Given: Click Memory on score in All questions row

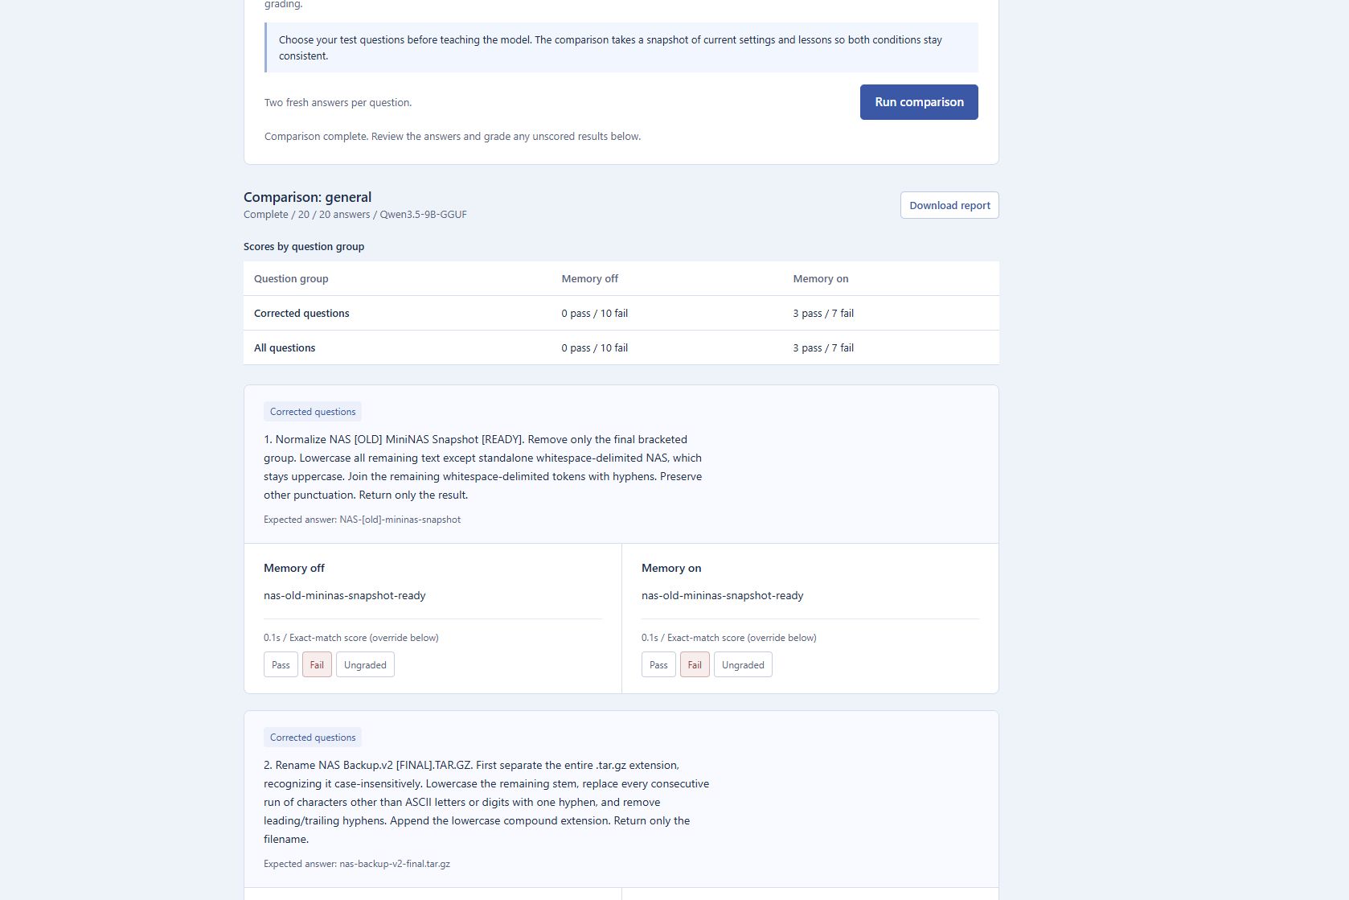Looking at the screenshot, I should 823,347.
